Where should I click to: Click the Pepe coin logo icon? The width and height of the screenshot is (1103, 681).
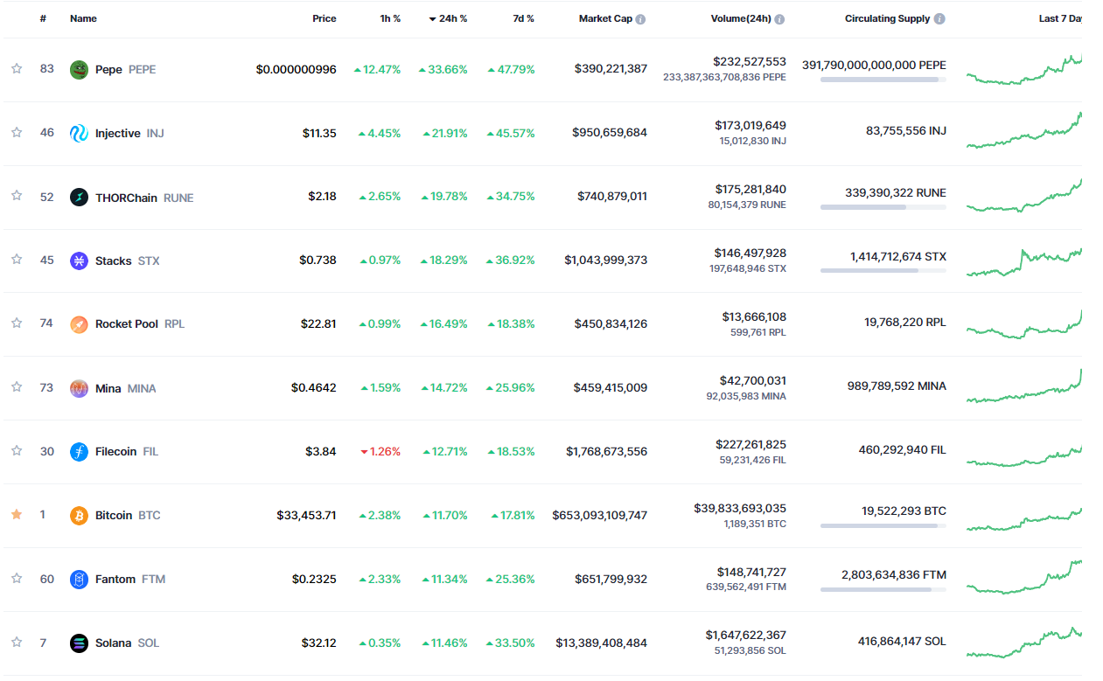tap(79, 69)
